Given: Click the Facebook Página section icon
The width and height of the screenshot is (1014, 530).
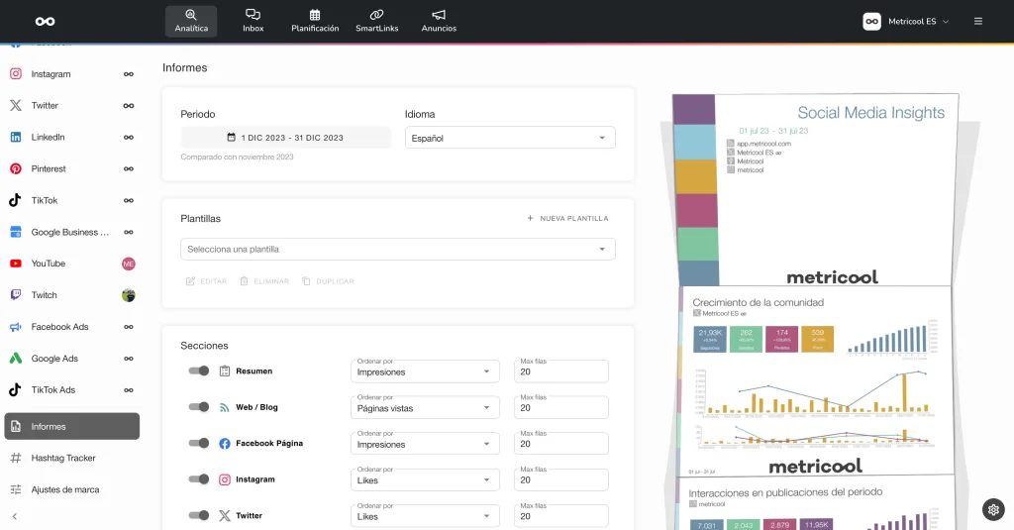Looking at the screenshot, I should 225,443.
